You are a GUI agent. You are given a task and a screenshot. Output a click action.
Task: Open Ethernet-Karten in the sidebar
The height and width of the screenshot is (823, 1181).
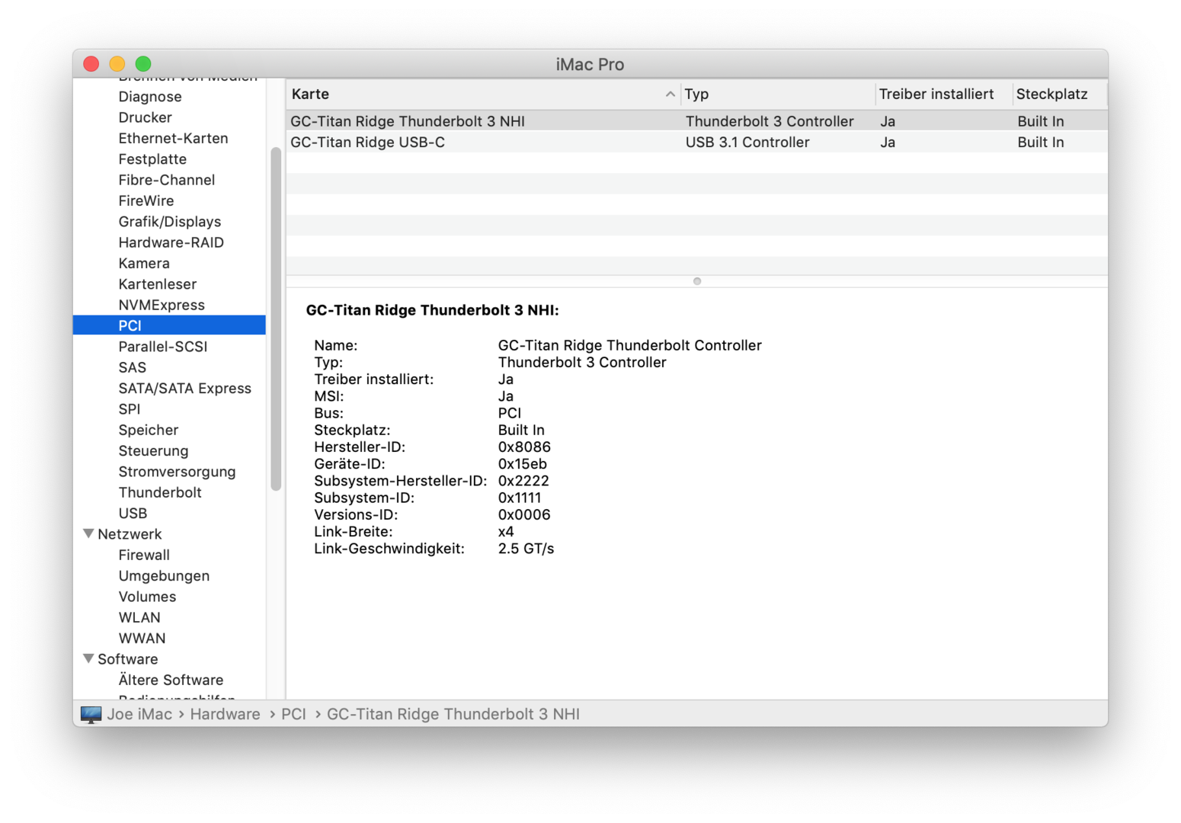(x=173, y=138)
